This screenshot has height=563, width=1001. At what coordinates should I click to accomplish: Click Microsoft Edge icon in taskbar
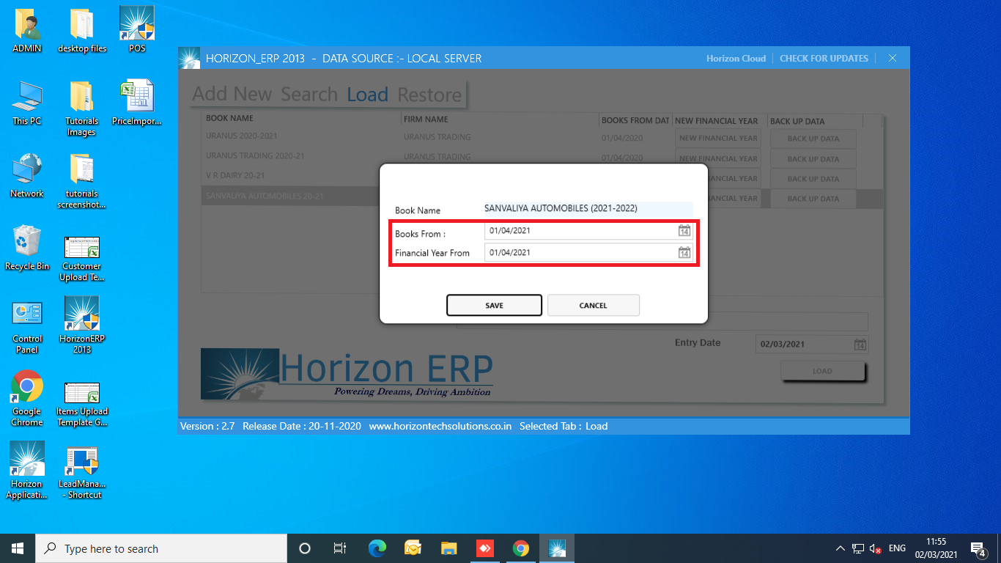pos(377,548)
